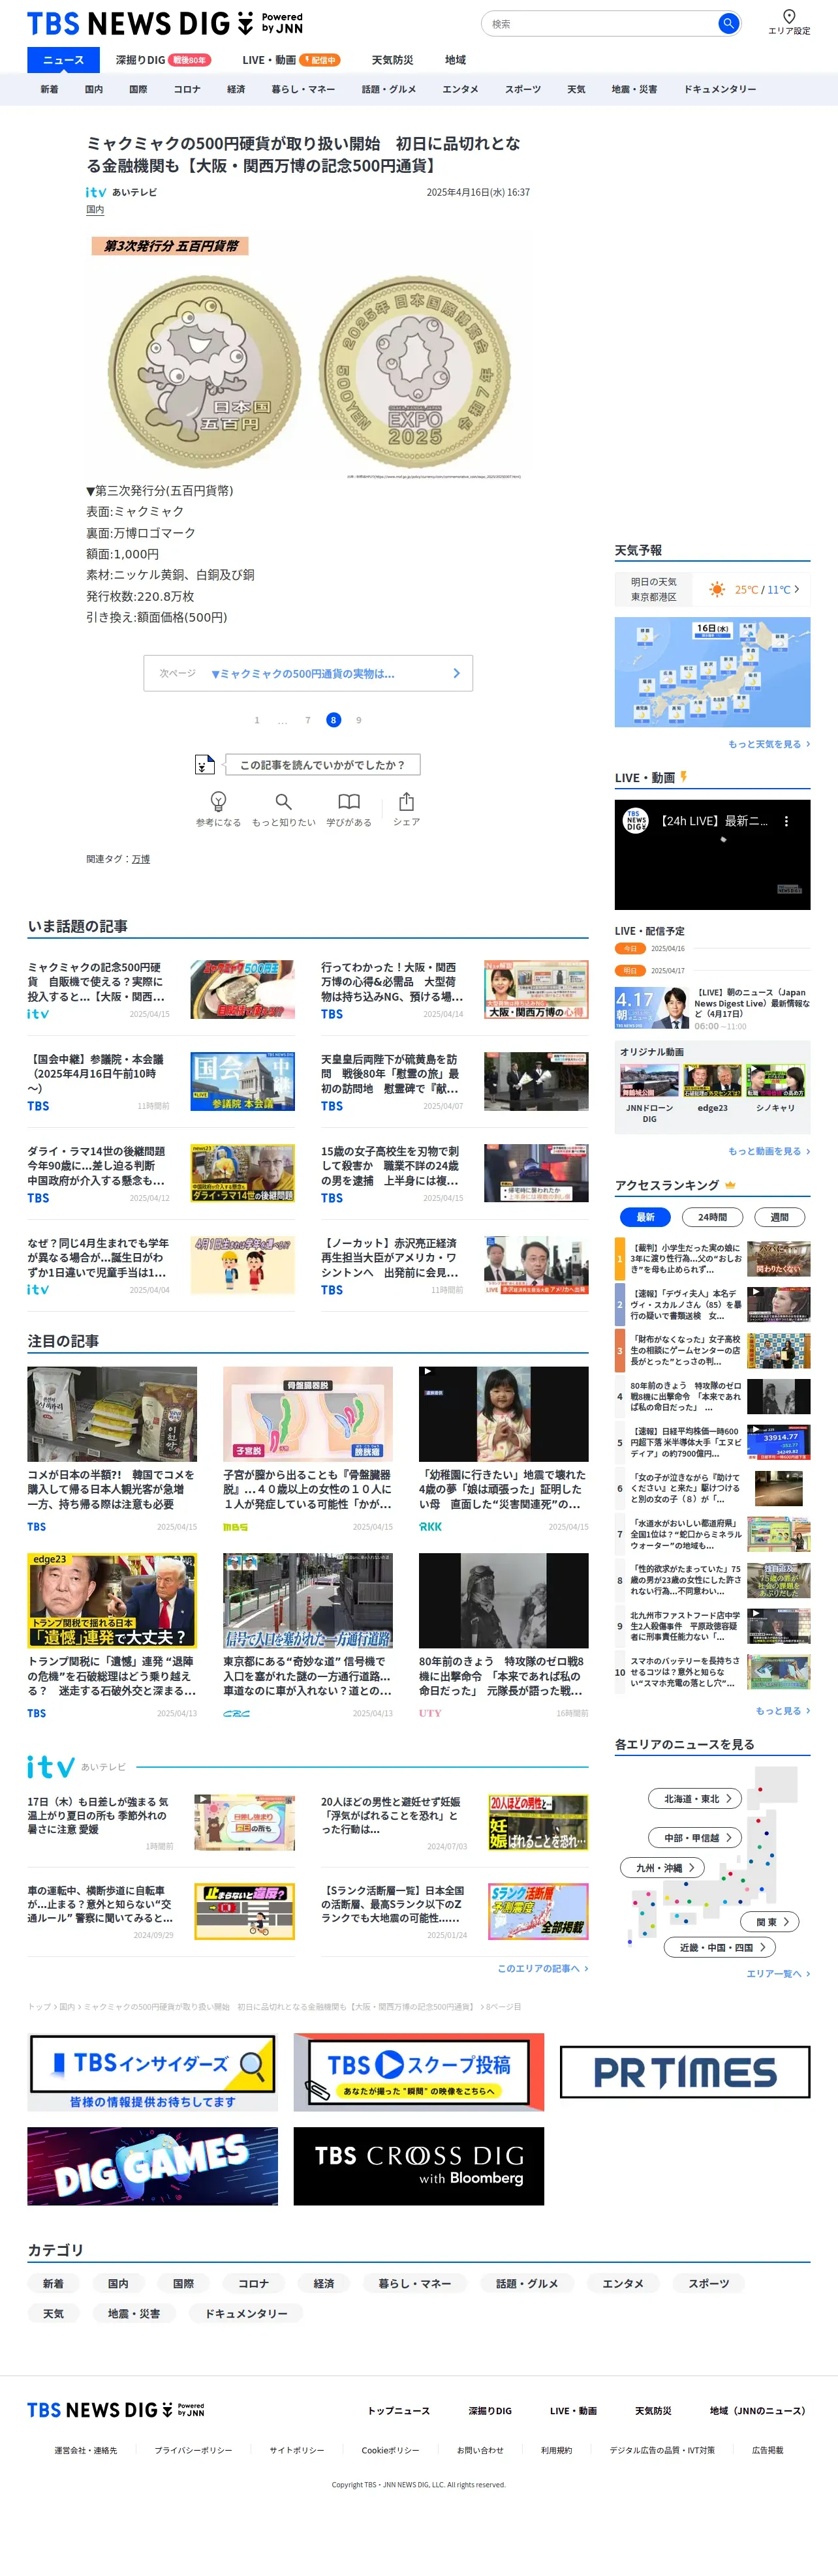Open the コメが日本の半額 rice article thumbnail
The image size is (838, 2576).
tap(112, 1414)
